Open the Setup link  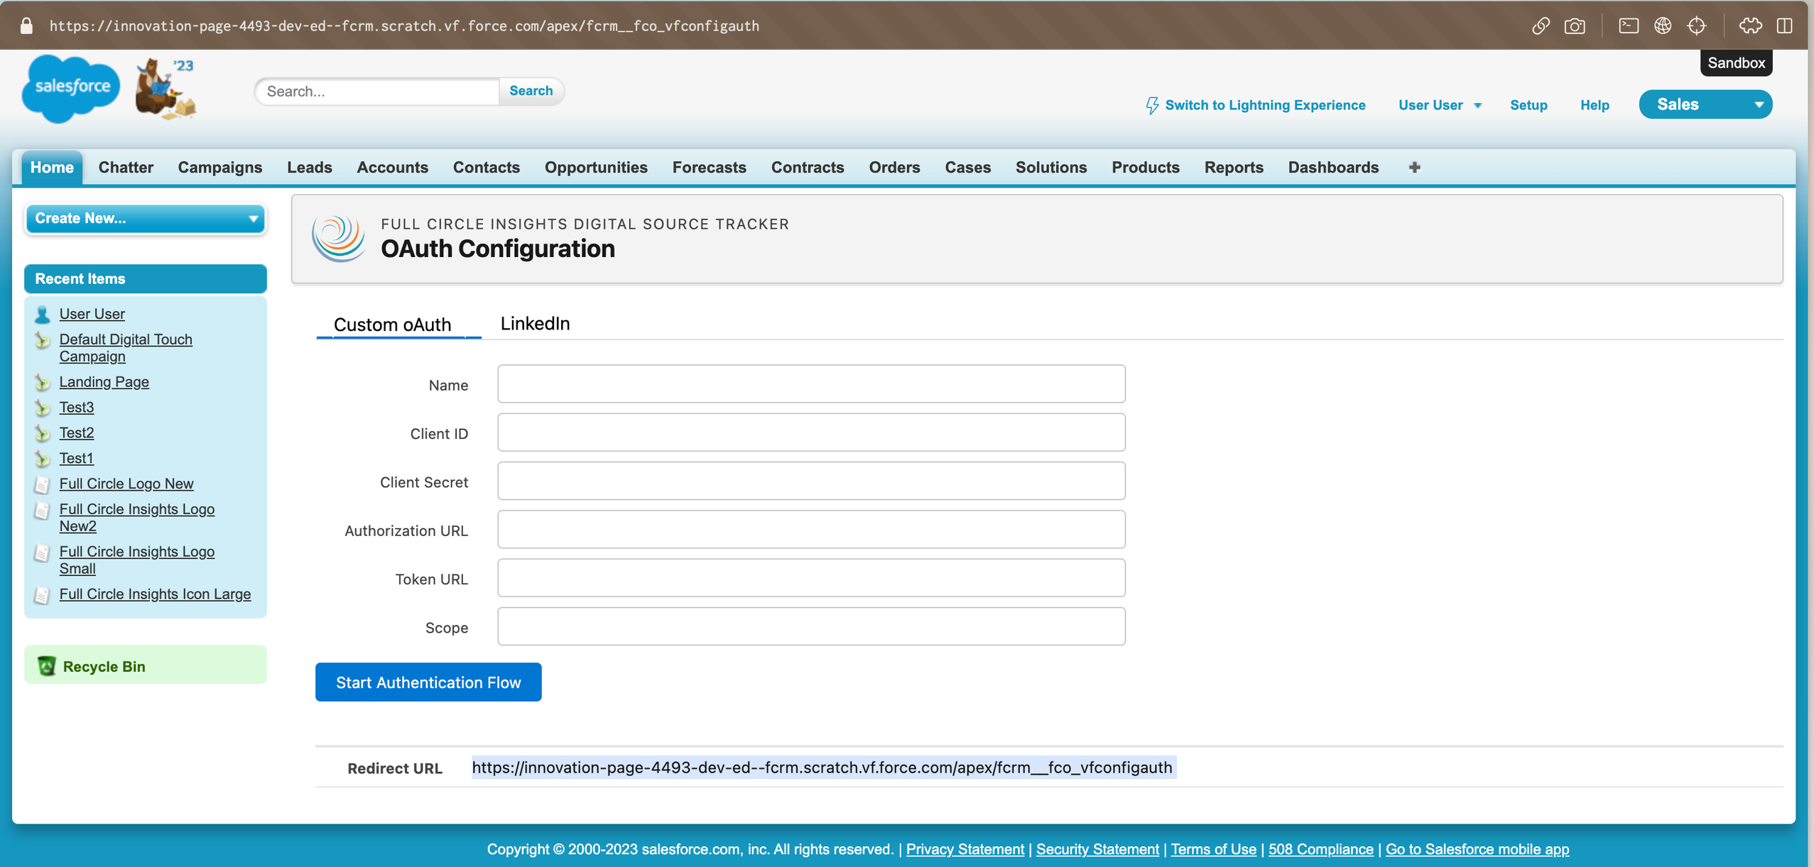1528,105
